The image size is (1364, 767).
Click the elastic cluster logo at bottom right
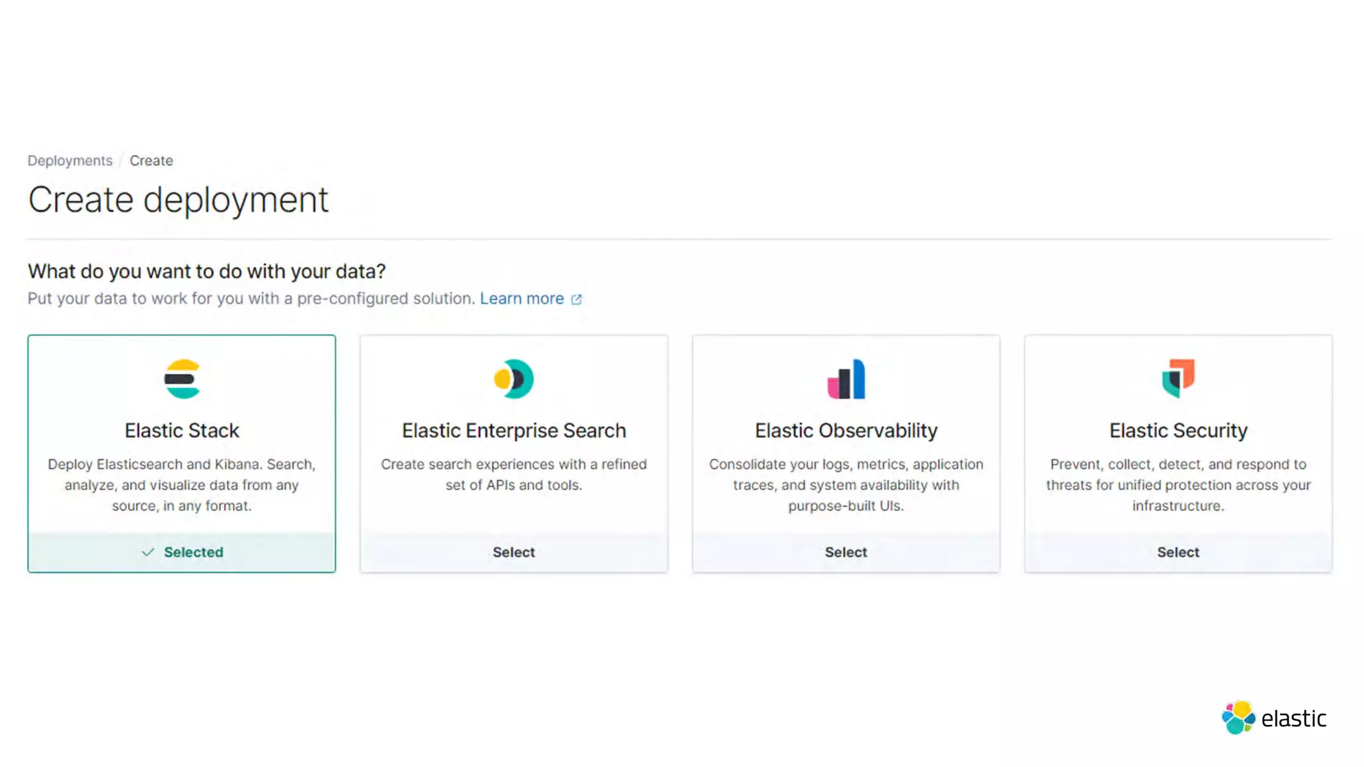[x=1238, y=718]
